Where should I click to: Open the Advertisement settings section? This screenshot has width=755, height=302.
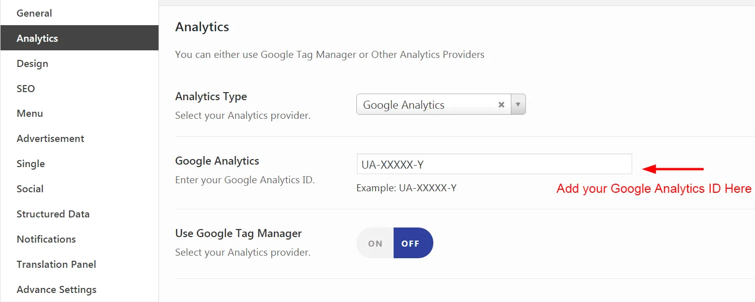[x=50, y=138]
